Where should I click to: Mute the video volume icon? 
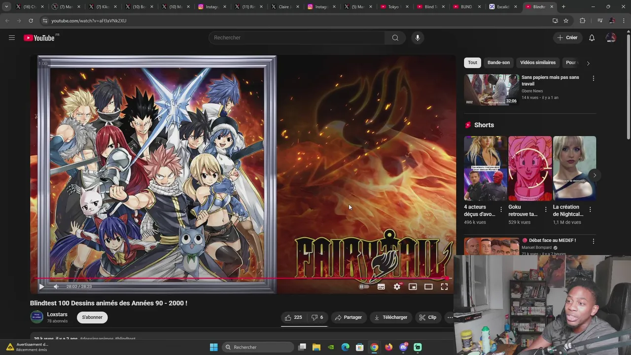point(56,286)
